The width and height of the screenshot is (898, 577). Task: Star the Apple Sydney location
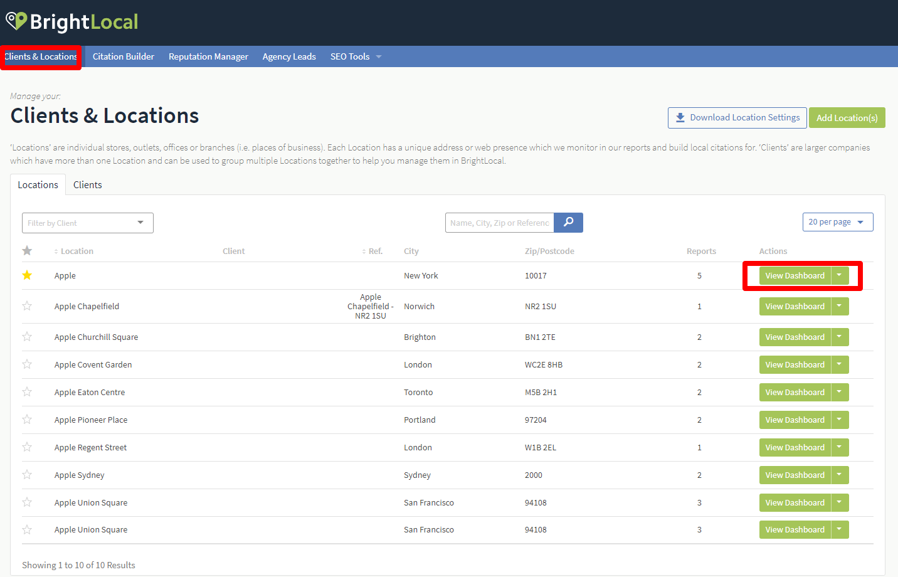click(x=27, y=475)
